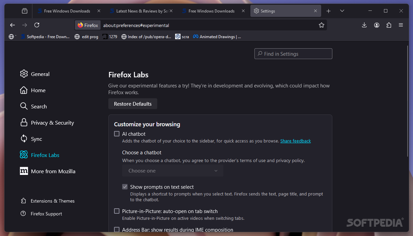Click the forward navigation arrow
This screenshot has height=236, width=413.
[x=24, y=25]
